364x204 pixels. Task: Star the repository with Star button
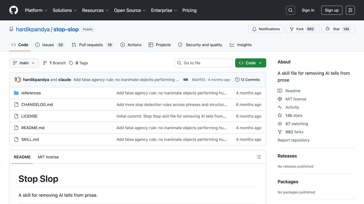(338, 29)
